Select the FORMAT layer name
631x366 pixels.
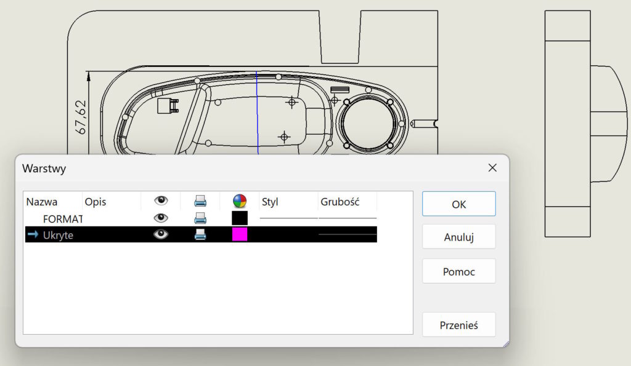pyautogui.click(x=63, y=218)
